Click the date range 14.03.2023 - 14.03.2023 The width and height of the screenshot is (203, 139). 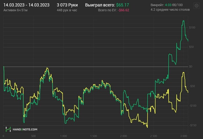pos(26,5)
